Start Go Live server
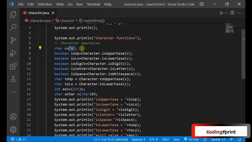 click(x=191, y=139)
